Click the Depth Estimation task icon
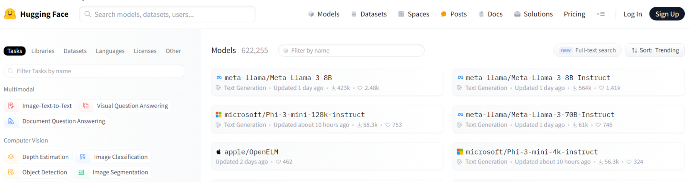 (11, 157)
